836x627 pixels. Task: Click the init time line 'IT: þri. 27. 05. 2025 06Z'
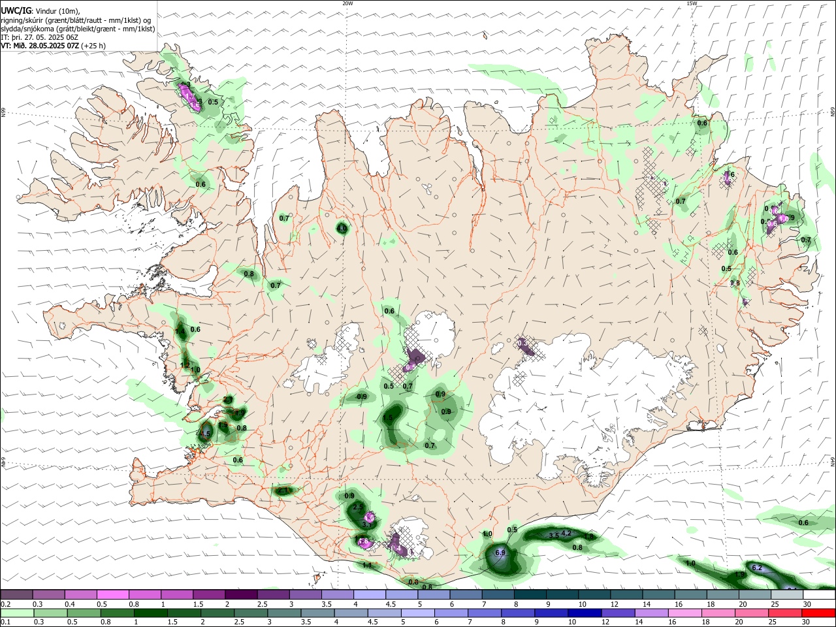click(x=40, y=37)
